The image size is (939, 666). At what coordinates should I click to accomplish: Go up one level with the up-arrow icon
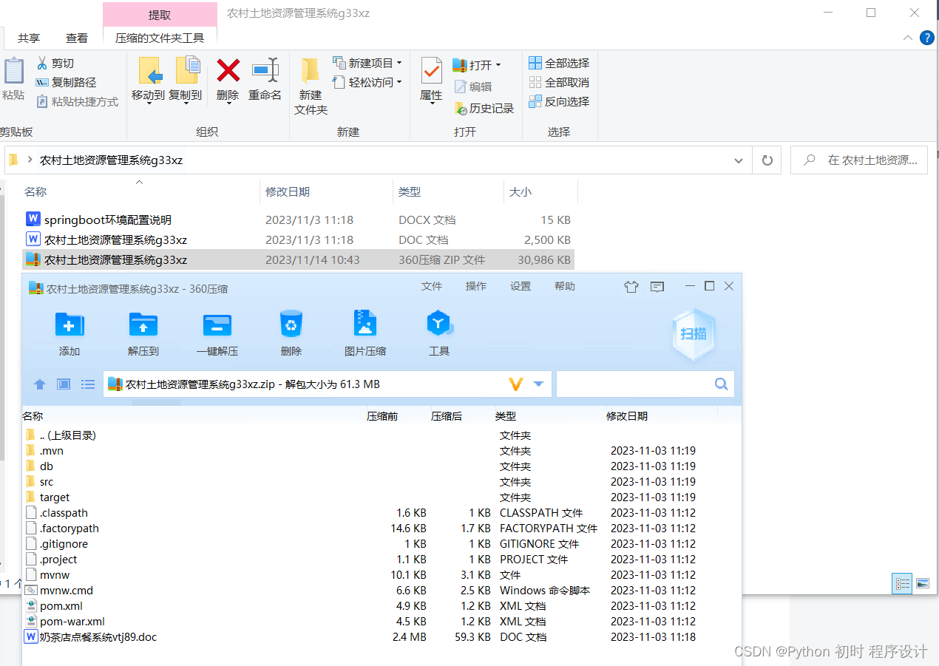(40, 384)
